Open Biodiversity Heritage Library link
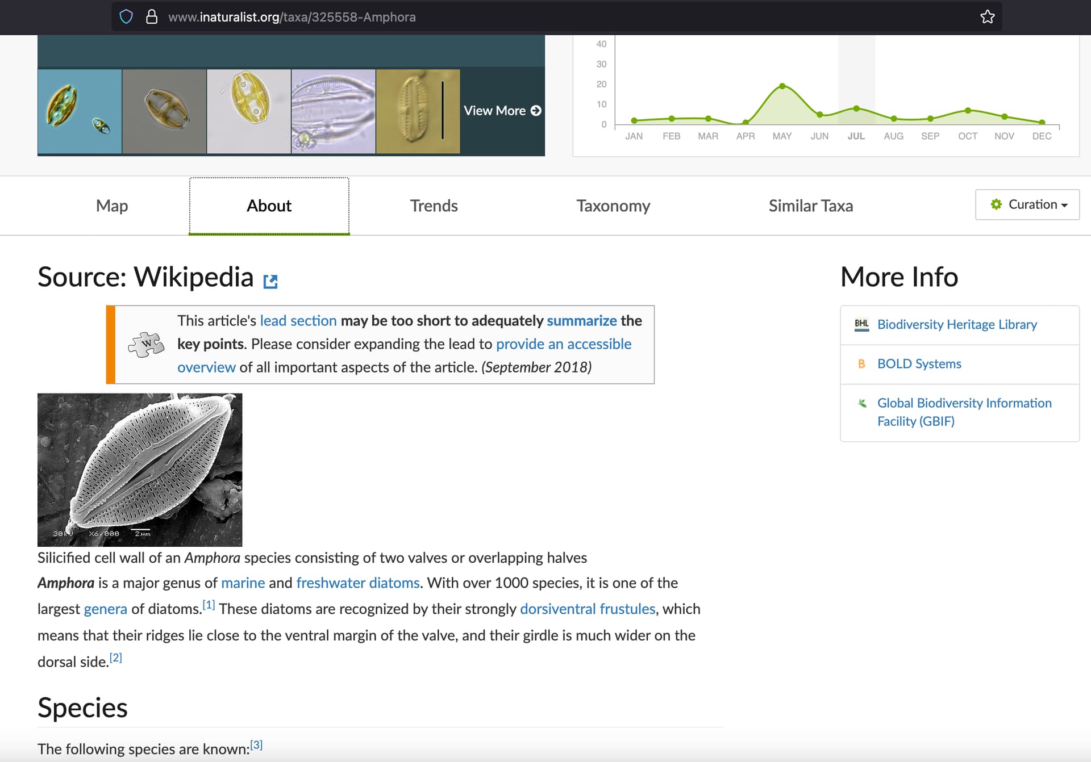The image size is (1091, 762). pos(957,324)
